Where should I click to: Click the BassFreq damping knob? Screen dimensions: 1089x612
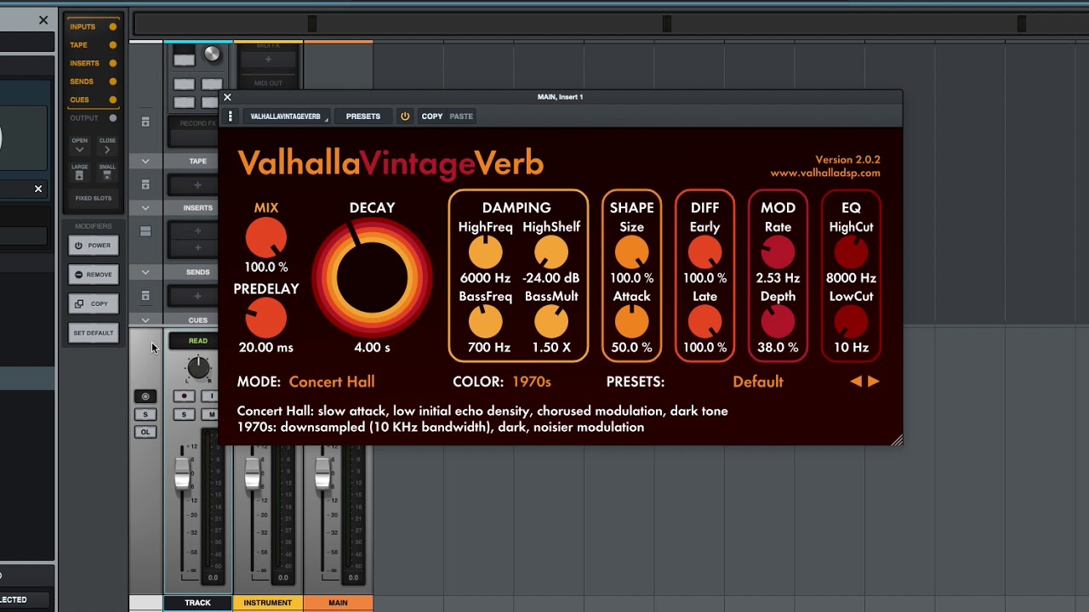(x=485, y=322)
